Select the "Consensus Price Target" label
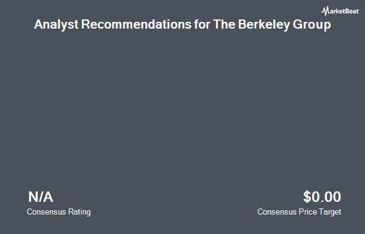Image resolution: width=365 pixels, height=234 pixels. 299,212
